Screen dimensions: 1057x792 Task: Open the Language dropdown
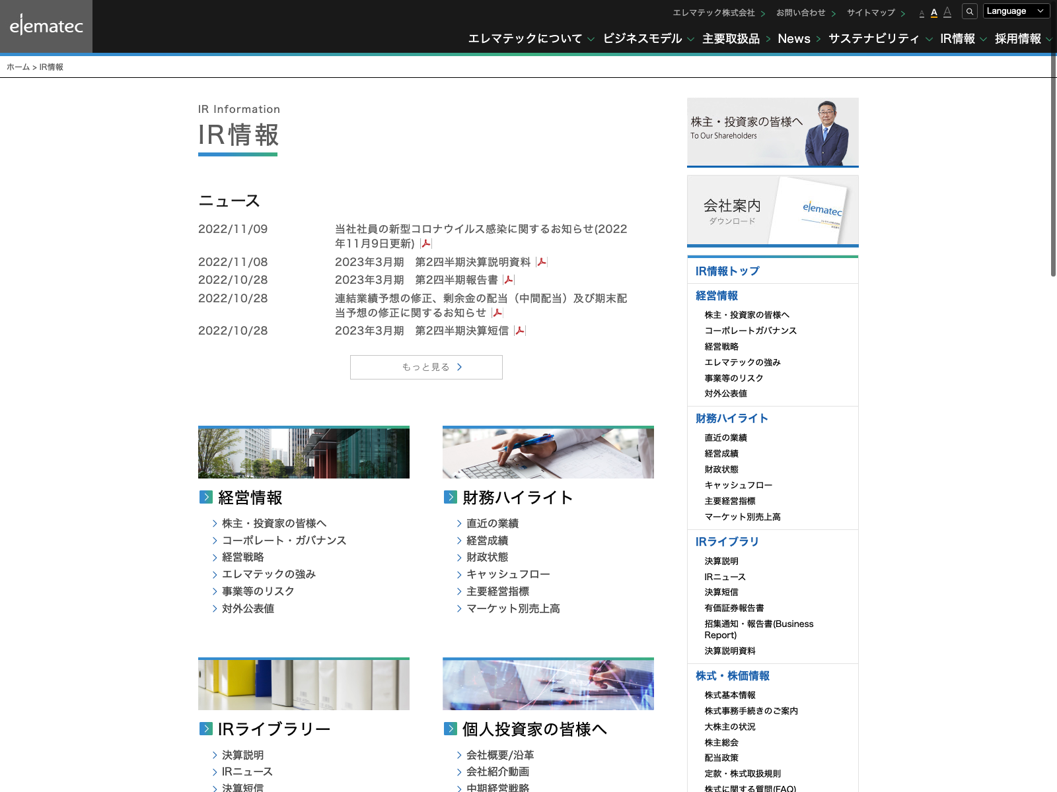(1016, 11)
